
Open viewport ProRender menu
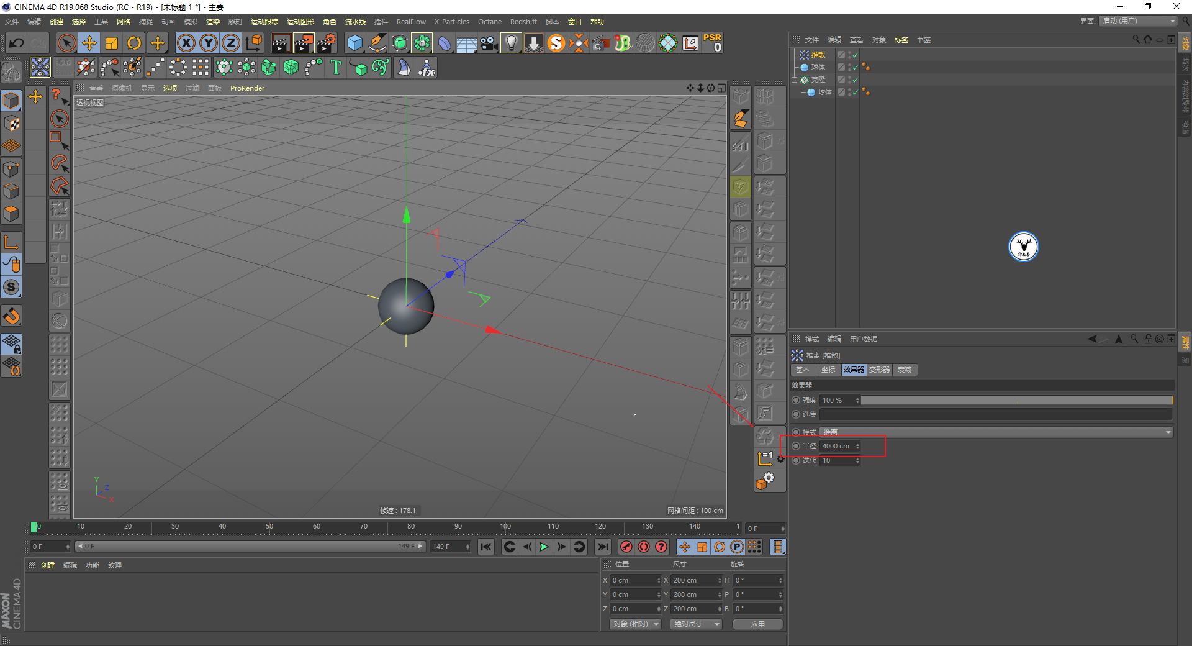click(x=247, y=88)
